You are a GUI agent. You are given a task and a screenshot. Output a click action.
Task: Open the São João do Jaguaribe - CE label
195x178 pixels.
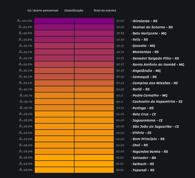coord(155,127)
